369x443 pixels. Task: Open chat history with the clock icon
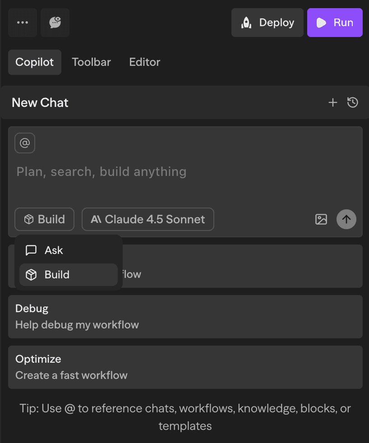pos(352,102)
